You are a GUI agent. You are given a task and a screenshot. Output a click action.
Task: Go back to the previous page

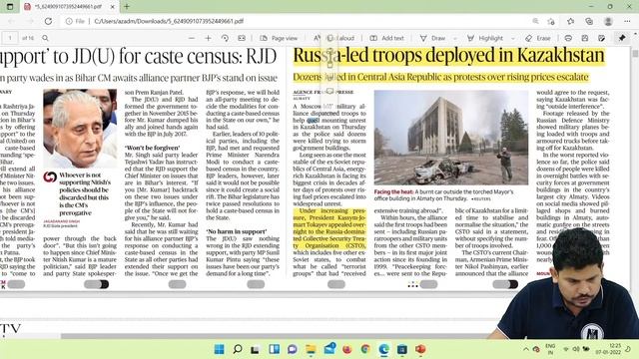pyautogui.click(x=11, y=21)
